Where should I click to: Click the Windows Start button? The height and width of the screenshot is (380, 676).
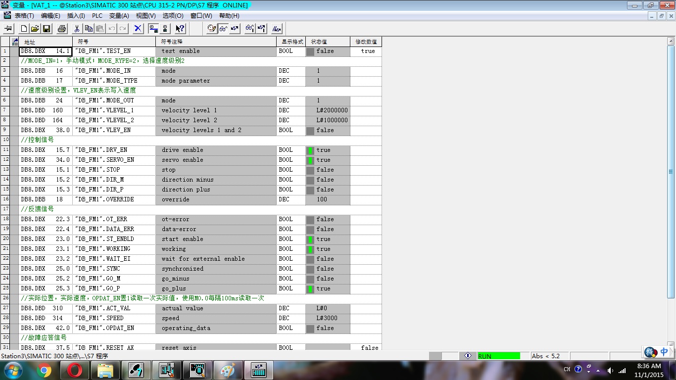(13, 370)
